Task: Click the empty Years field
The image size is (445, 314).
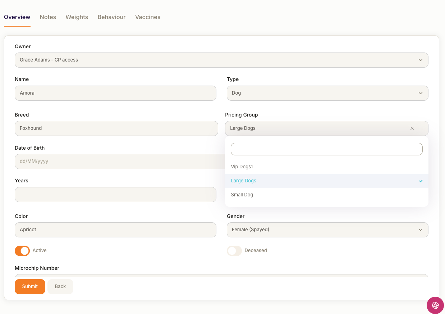Action: (x=115, y=195)
